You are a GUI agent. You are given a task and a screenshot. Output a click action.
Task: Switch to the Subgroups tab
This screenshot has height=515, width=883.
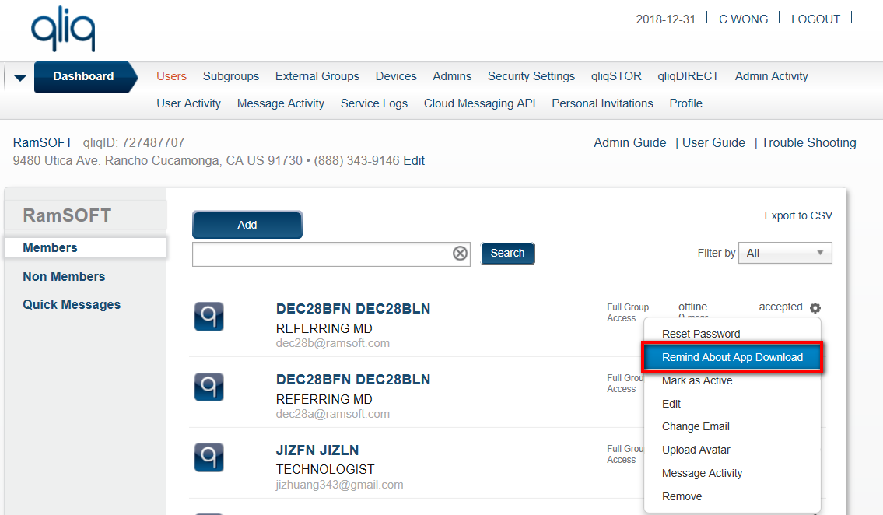click(x=230, y=76)
